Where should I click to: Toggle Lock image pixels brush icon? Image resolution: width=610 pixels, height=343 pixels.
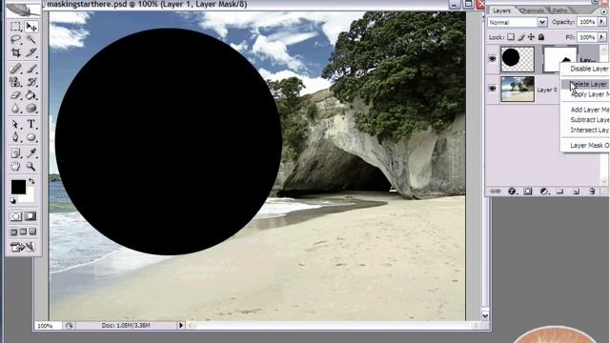[521, 37]
